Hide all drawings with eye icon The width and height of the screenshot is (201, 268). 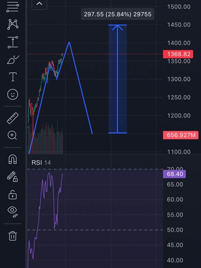(13, 212)
